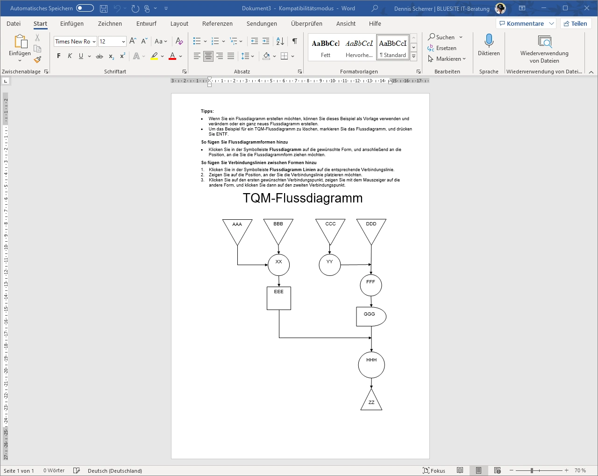Image resolution: width=598 pixels, height=476 pixels.
Task: Click the touch/mouse mode icon
Action: pyautogui.click(x=147, y=8)
